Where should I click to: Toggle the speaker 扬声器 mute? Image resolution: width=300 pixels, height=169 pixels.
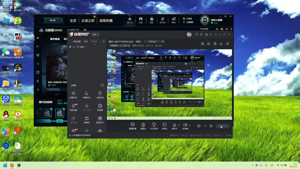coord(185,126)
